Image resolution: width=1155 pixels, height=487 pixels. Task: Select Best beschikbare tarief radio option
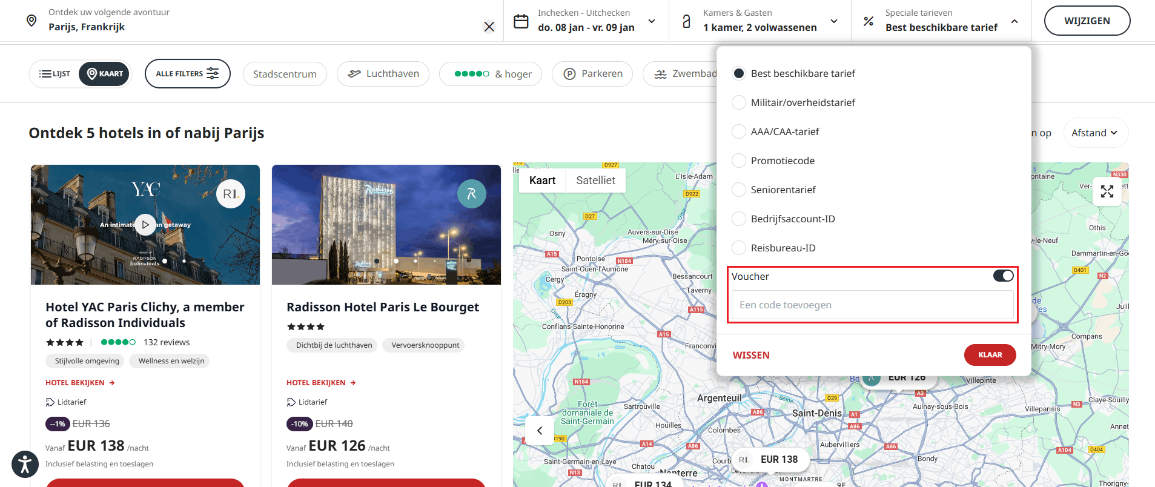(x=739, y=73)
